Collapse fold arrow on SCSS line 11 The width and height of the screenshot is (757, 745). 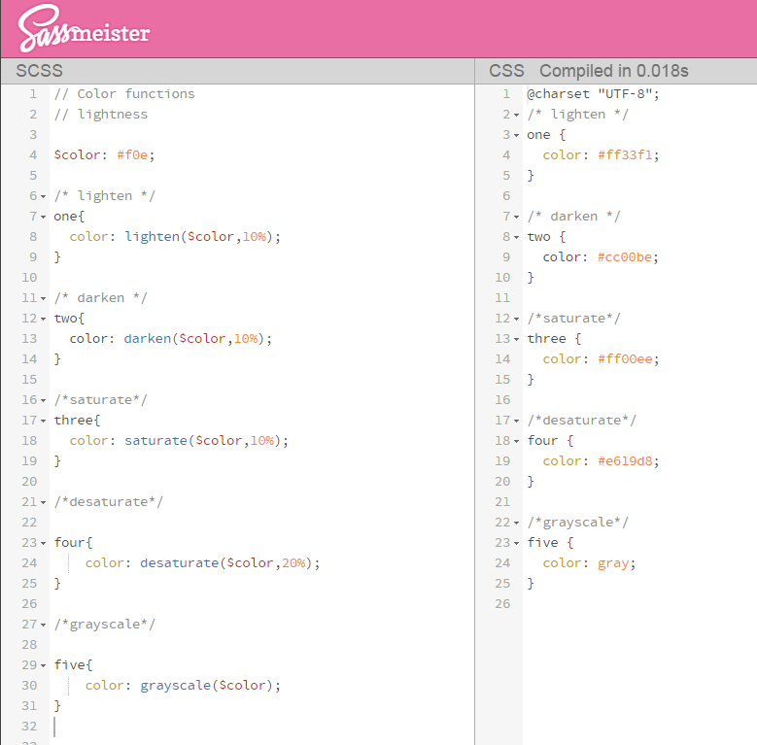click(x=44, y=298)
